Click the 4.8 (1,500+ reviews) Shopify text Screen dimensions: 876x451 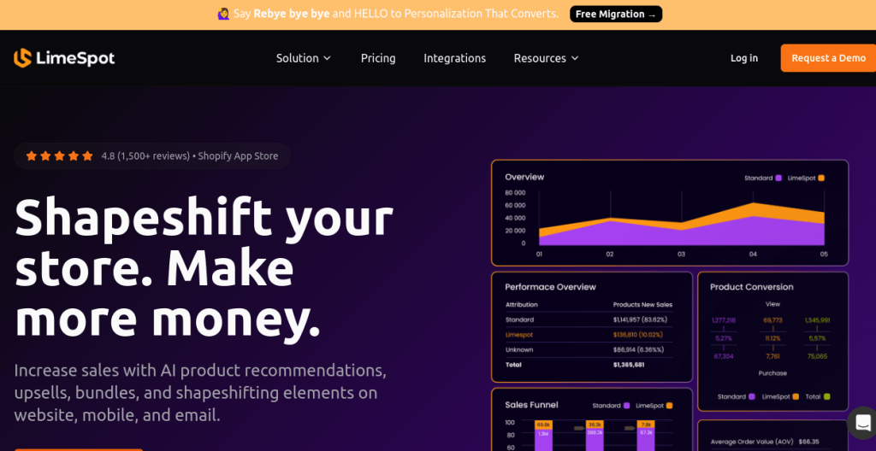190,155
